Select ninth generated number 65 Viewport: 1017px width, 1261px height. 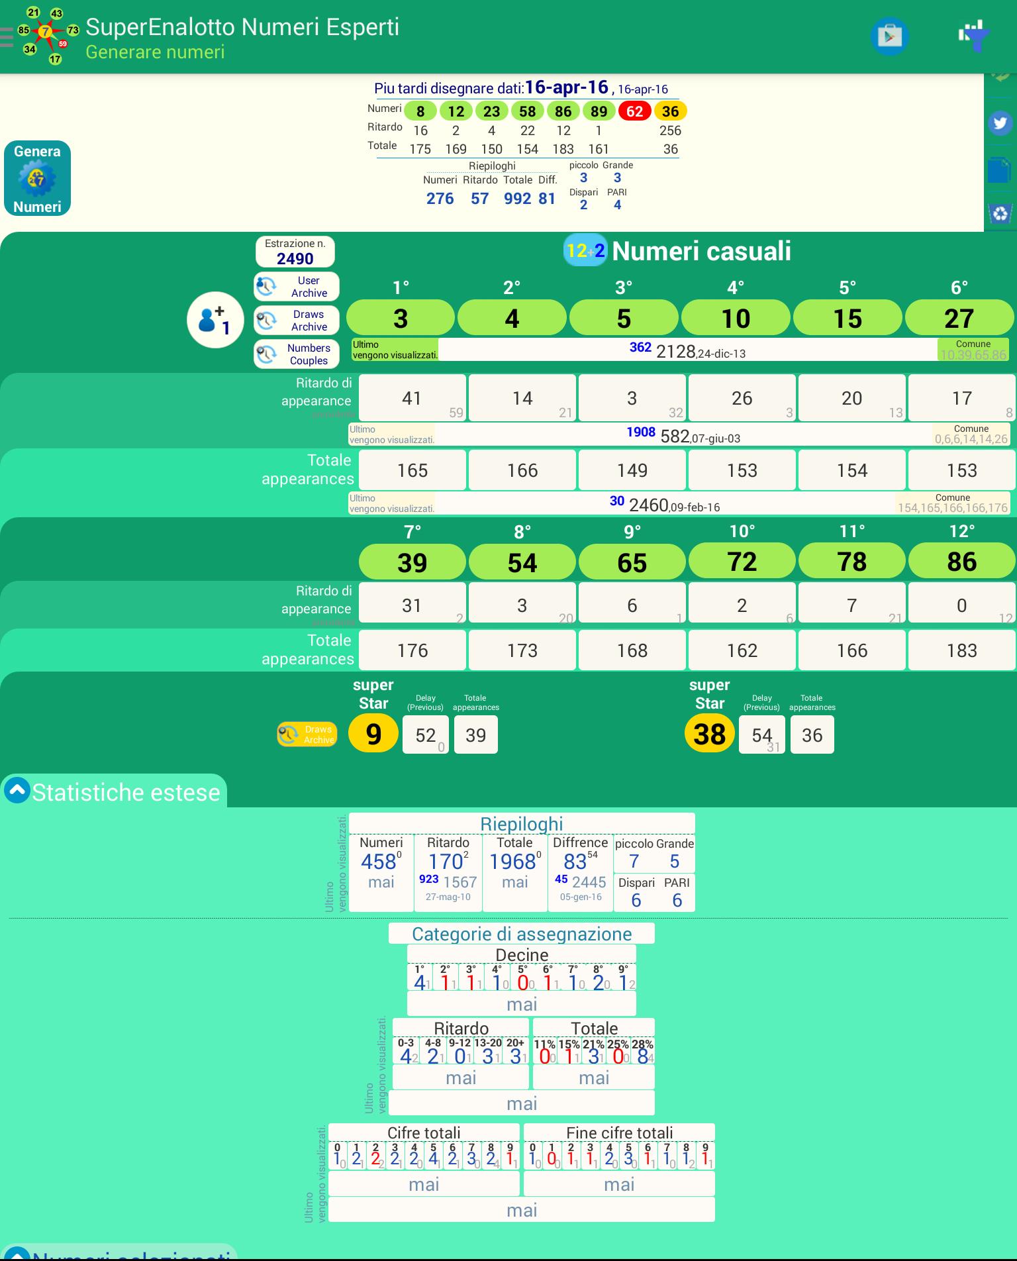click(632, 562)
